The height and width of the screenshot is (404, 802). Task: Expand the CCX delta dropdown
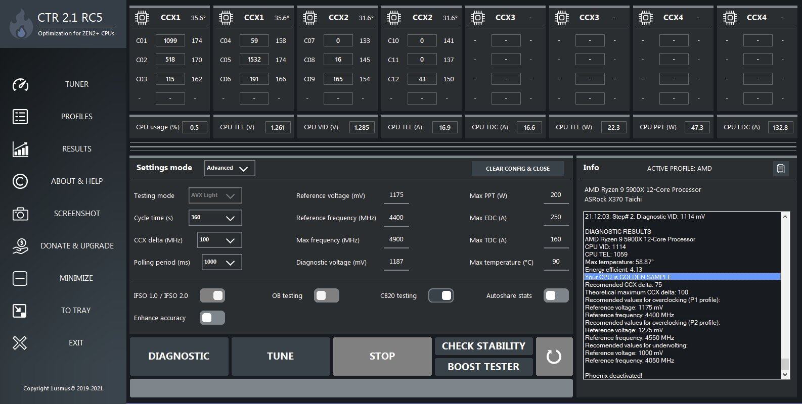(219, 240)
